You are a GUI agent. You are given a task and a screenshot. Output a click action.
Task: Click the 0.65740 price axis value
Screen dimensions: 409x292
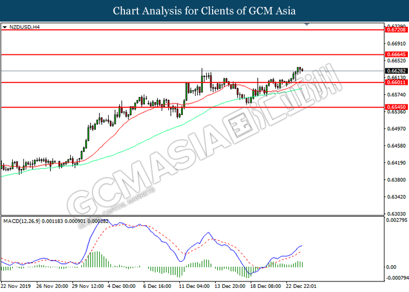(397, 95)
